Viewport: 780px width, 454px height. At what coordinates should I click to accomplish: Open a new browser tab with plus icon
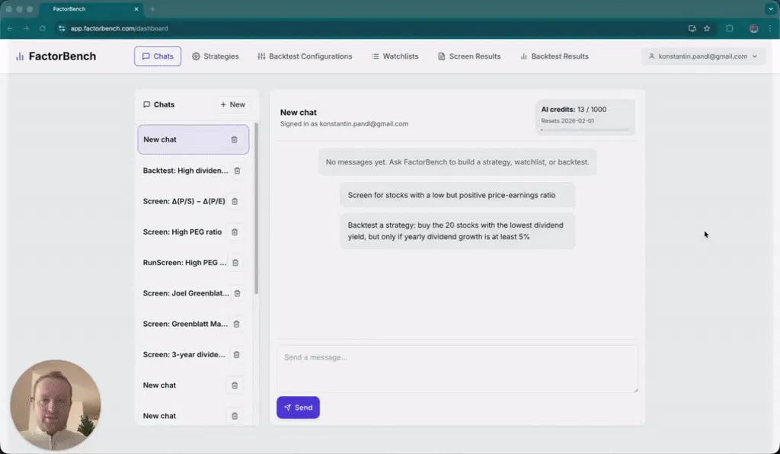coord(152,9)
